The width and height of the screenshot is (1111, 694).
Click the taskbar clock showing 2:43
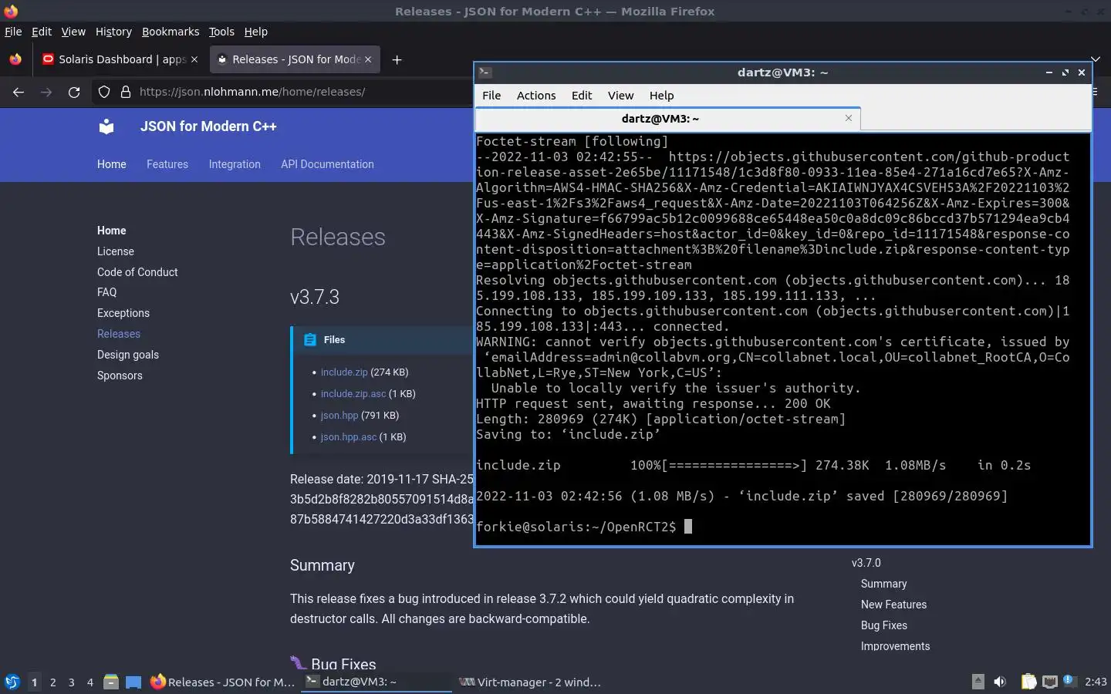1096,682
